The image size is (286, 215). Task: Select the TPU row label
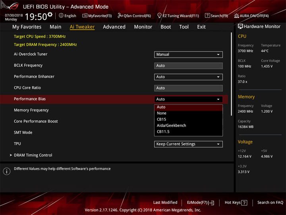[x=17, y=144]
